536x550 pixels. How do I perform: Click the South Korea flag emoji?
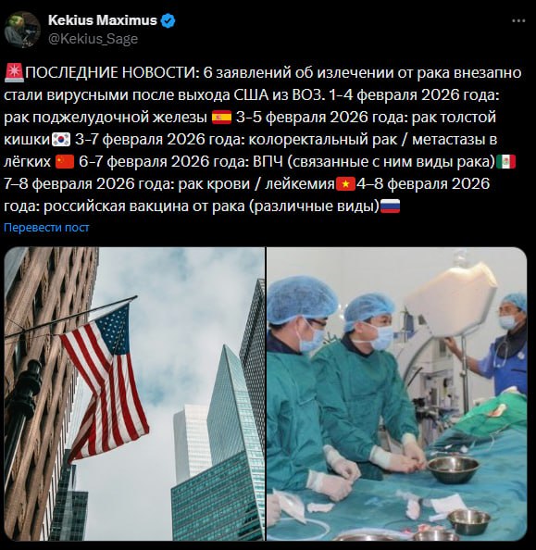pos(61,139)
